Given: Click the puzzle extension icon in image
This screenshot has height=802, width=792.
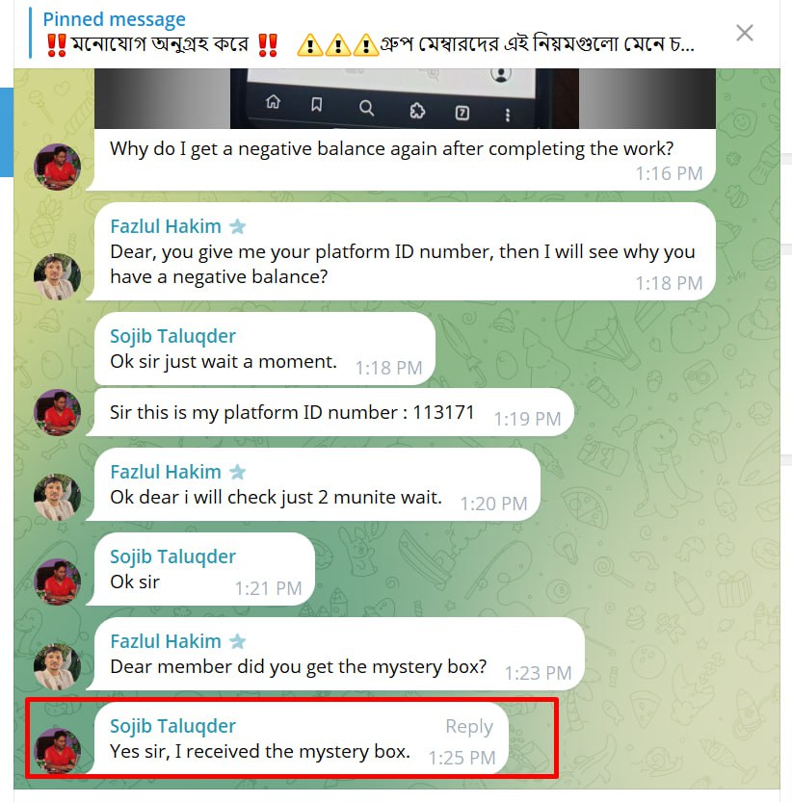Looking at the screenshot, I should (417, 111).
